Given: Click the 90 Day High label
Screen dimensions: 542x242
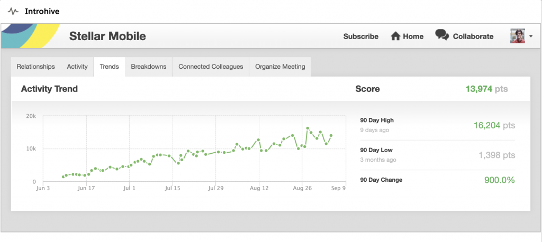Looking at the screenshot, I should pos(377,120).
